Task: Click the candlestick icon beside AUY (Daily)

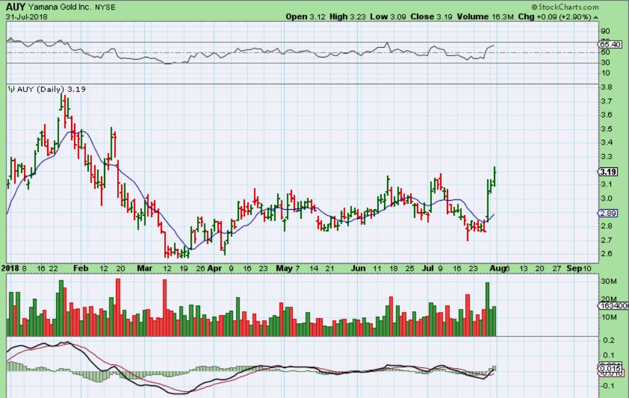Action: tap(11, 89)
